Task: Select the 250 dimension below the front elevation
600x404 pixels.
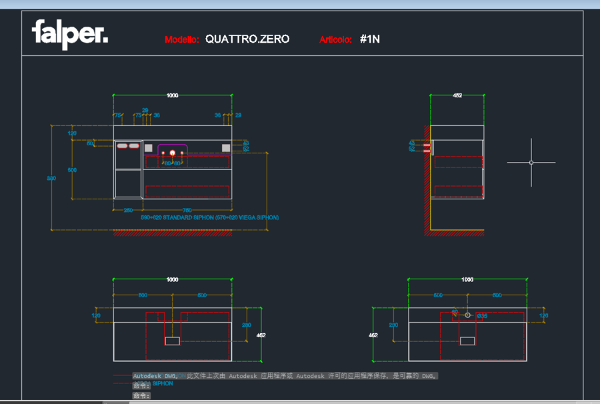Action: tap(128, 211)
